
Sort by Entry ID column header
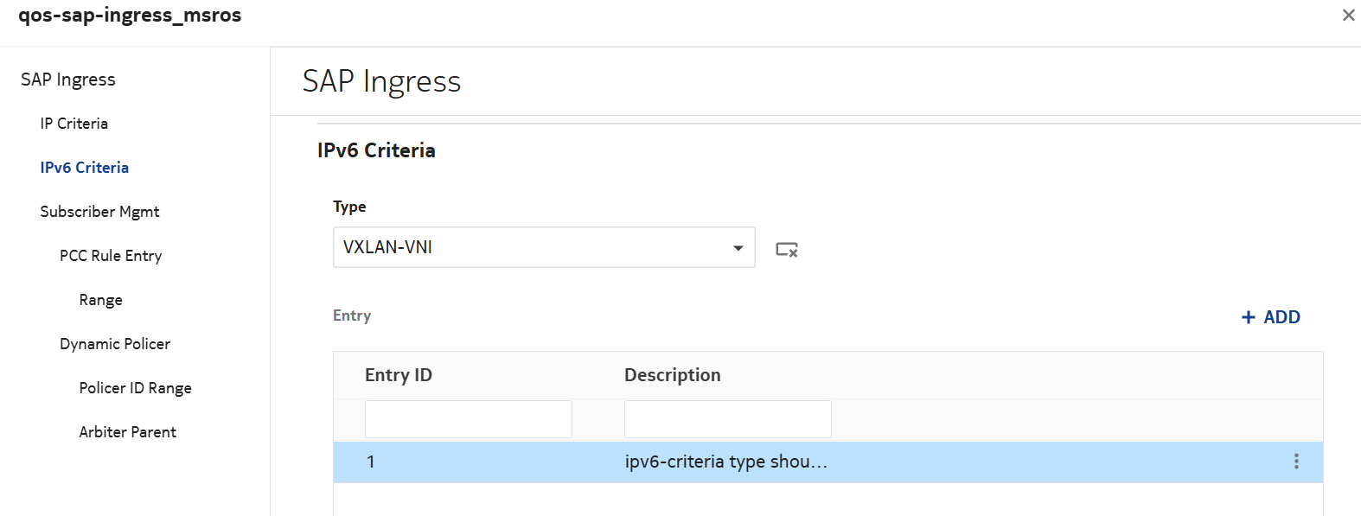398,375
